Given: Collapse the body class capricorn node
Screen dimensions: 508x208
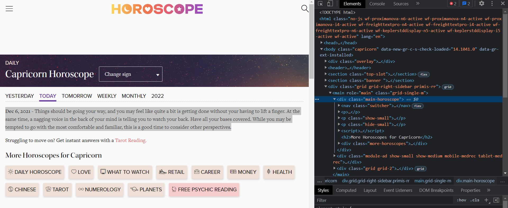Looking at the screenshot, I should tap(321, 49).
